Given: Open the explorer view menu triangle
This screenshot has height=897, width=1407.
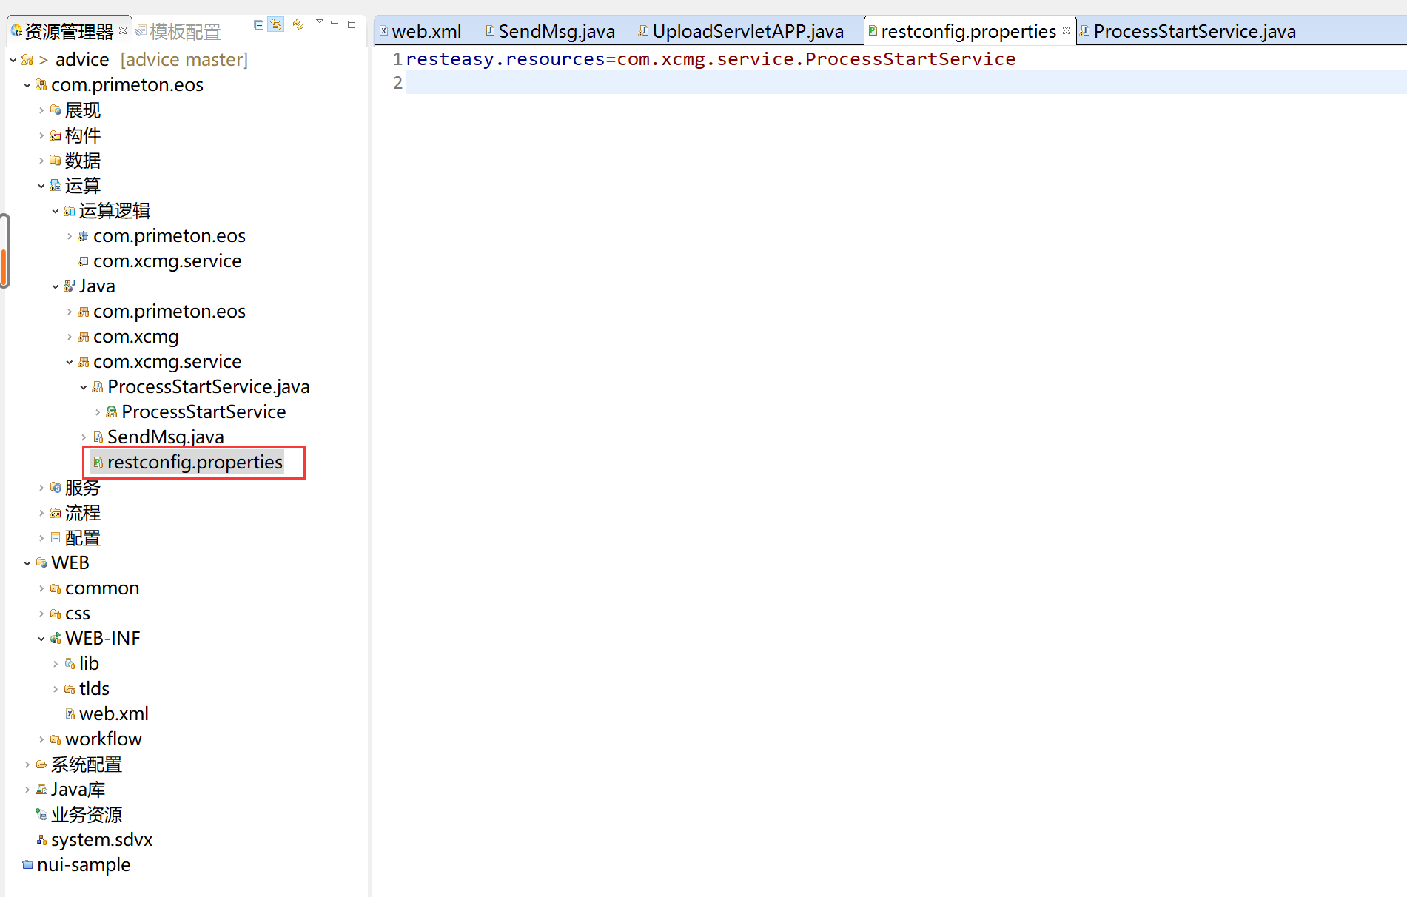Looking at the screenshot, I should point(320,21).
